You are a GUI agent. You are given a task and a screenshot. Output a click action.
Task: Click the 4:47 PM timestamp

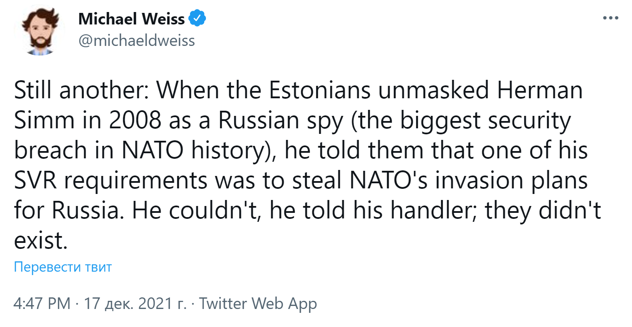click(x=42, y=304)
